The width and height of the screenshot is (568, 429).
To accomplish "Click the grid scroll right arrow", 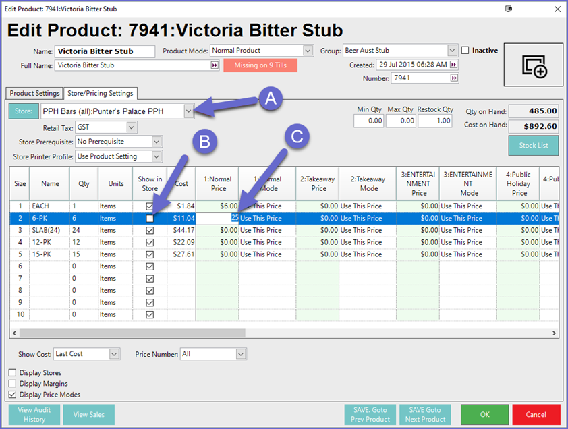I will point(554,333).
